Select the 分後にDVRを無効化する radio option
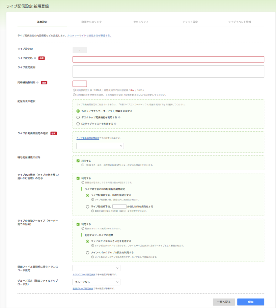Image resolution: width=276 pixels, height=308 pixels. 88,207
